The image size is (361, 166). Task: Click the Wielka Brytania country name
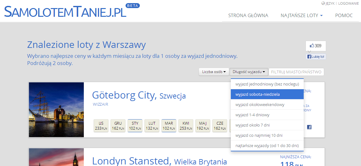201,162
